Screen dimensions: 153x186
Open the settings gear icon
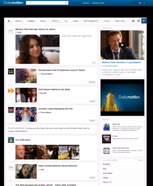pyautogui.click(x=133, y=21)
